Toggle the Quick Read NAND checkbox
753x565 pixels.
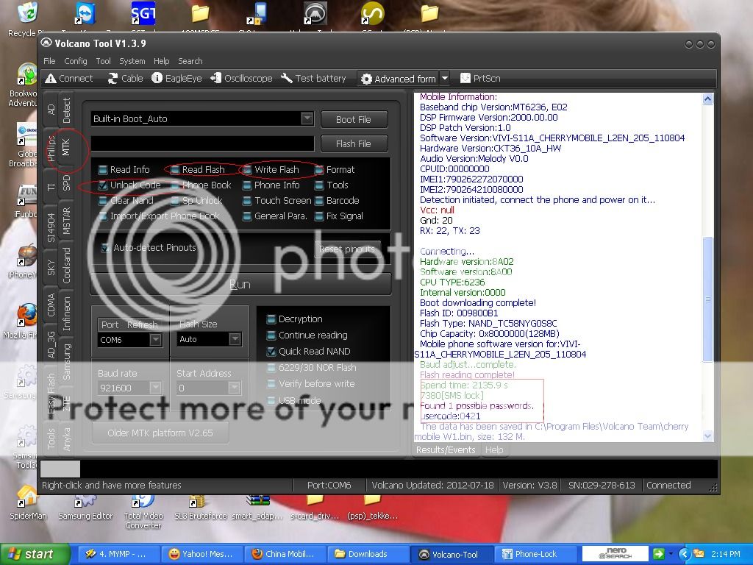[271, 352]
